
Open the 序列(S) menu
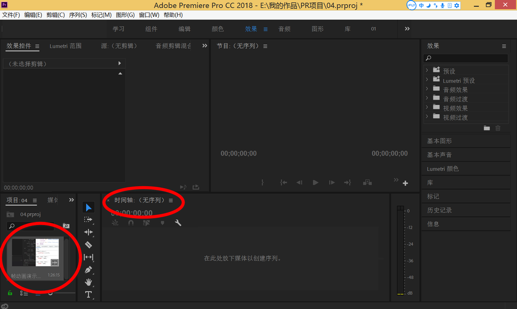(x=78, y=15)
